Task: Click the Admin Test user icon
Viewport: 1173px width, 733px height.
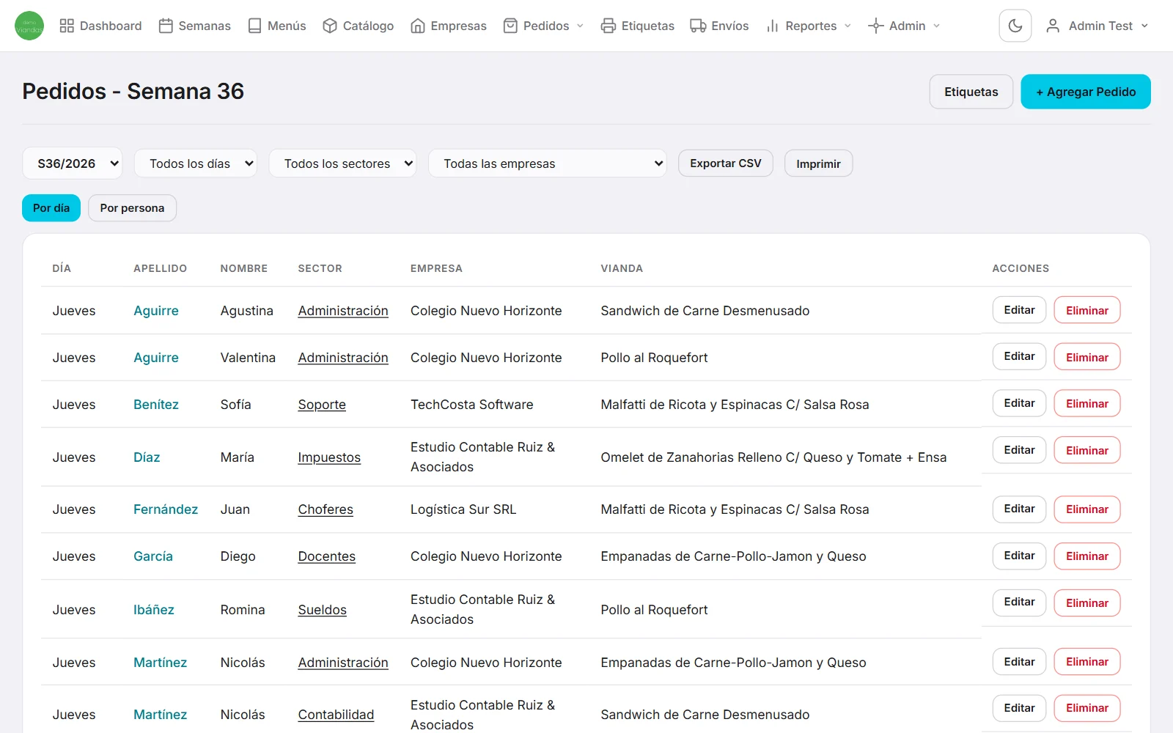Action: point(1053,26)
